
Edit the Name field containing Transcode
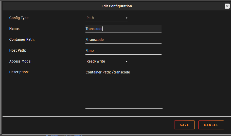point(123,29)
